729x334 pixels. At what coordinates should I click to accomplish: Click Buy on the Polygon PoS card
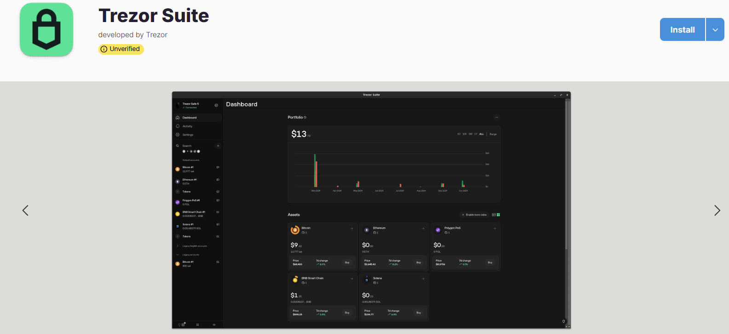[x=490, y=262]
